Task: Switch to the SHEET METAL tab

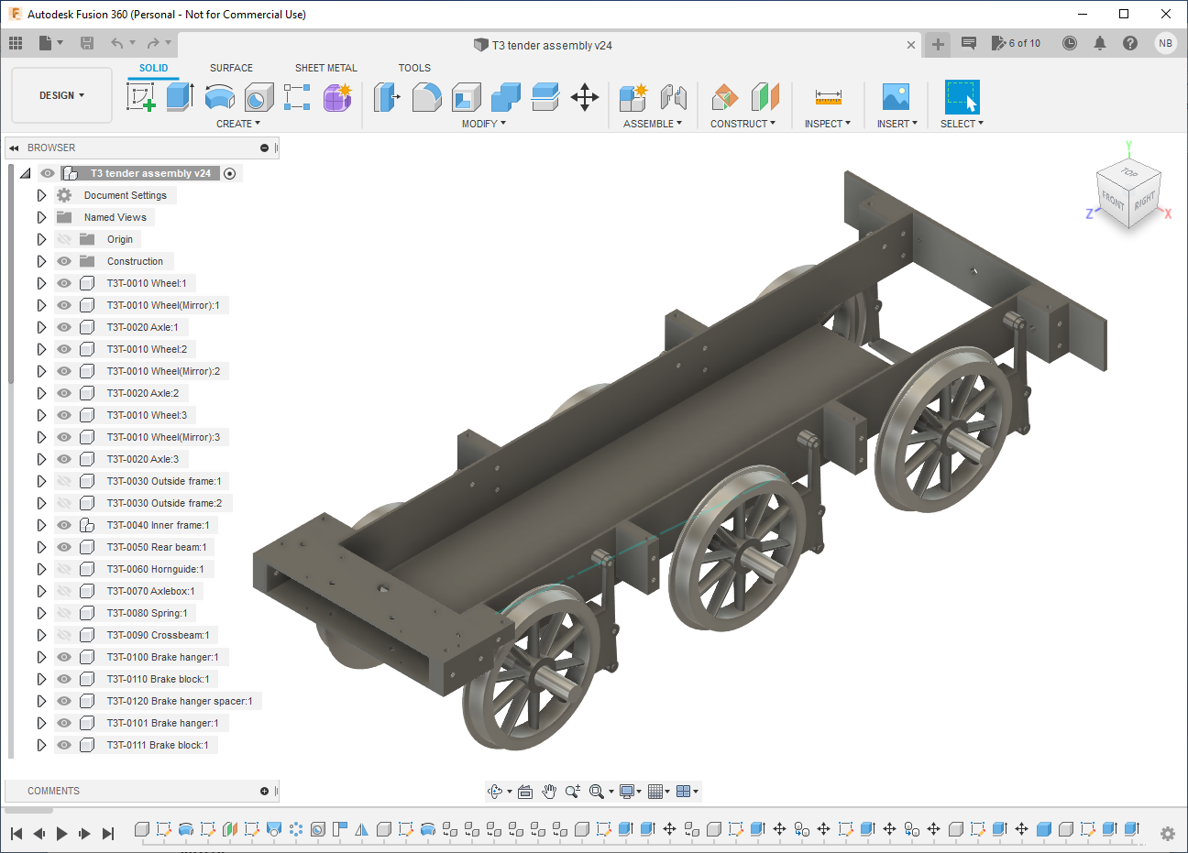Action: tap(325, 68)
